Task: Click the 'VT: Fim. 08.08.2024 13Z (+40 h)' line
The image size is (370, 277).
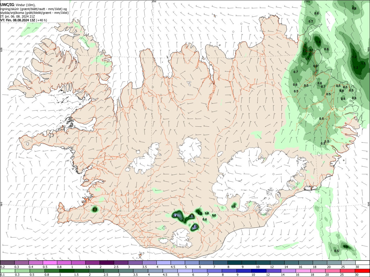Action: point(24,20)
